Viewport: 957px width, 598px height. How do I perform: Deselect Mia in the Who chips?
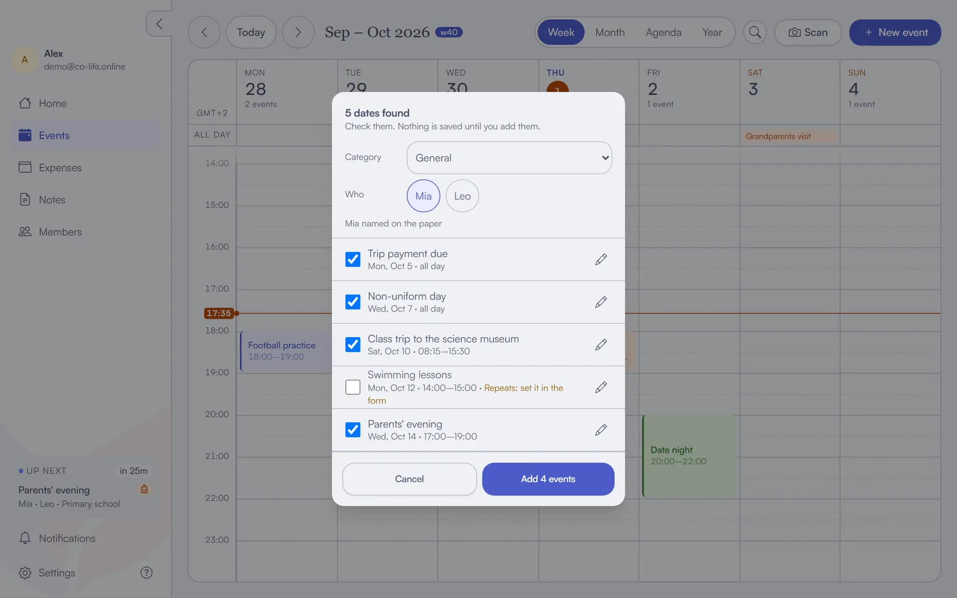(x=424, y=196)
